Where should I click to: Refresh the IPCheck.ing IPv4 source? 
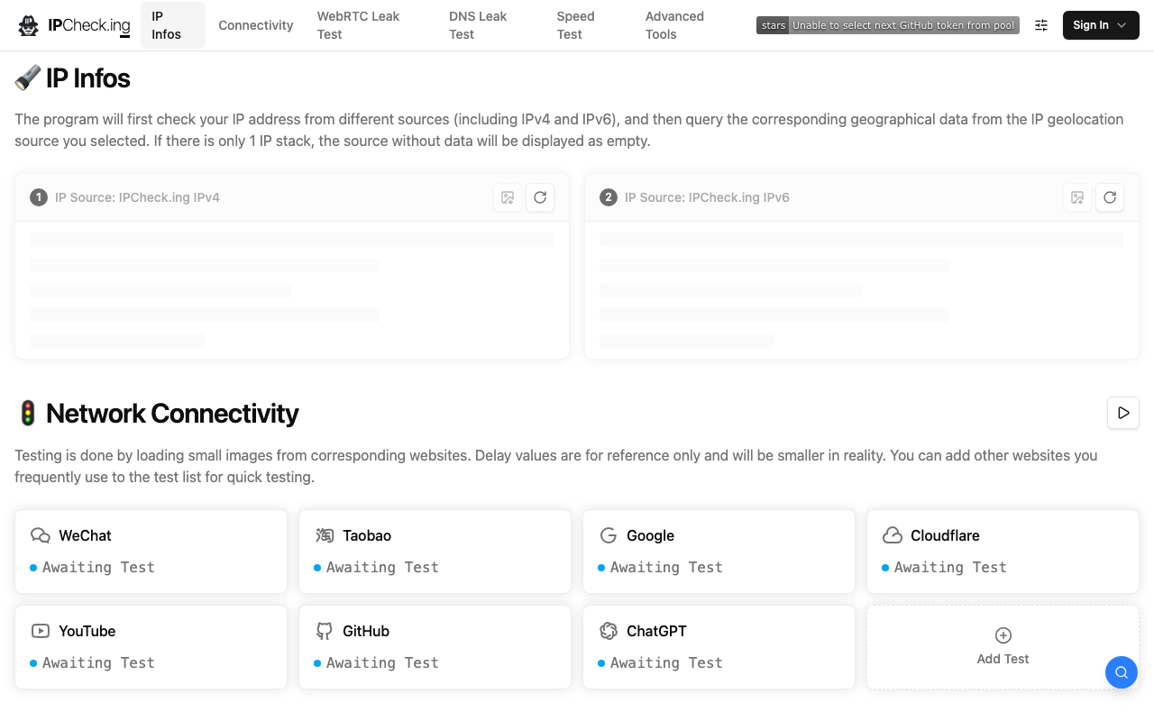[540, 197]
